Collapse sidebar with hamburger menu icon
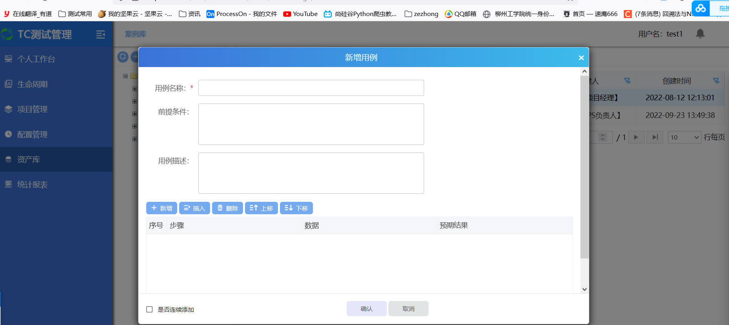This screenshot has height=325, width=729. coord(100,35)
